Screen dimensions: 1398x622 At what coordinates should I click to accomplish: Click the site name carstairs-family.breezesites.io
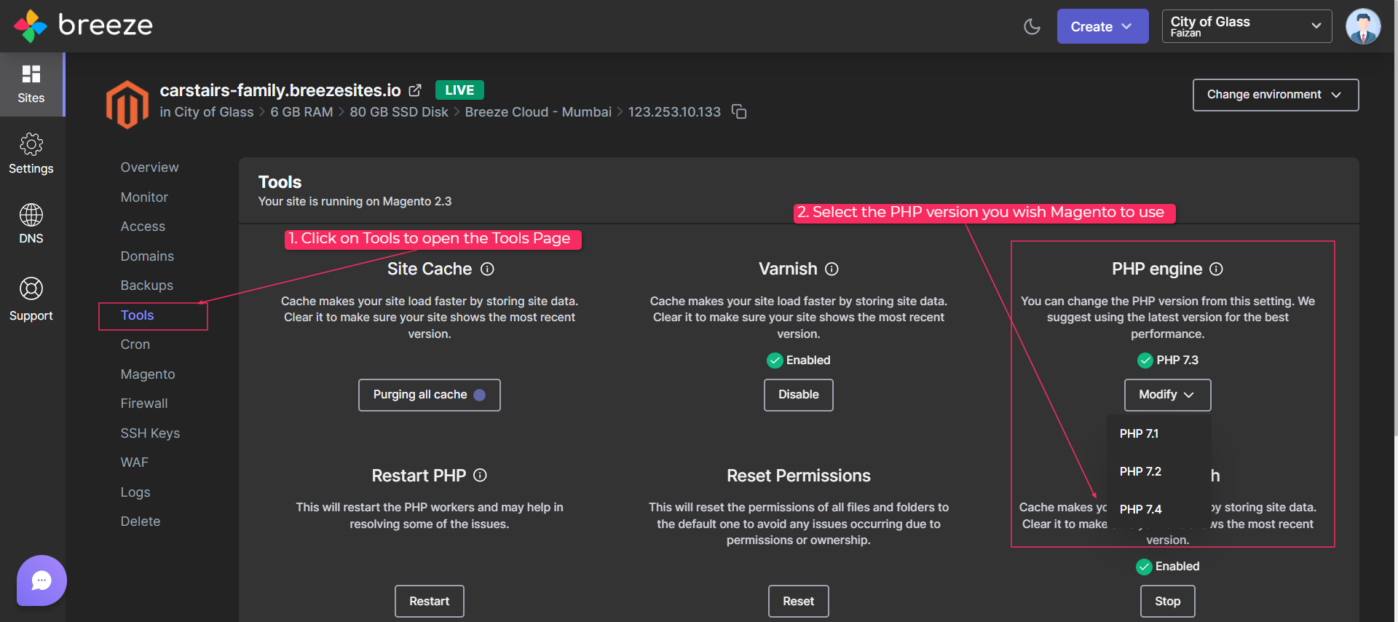280,90
